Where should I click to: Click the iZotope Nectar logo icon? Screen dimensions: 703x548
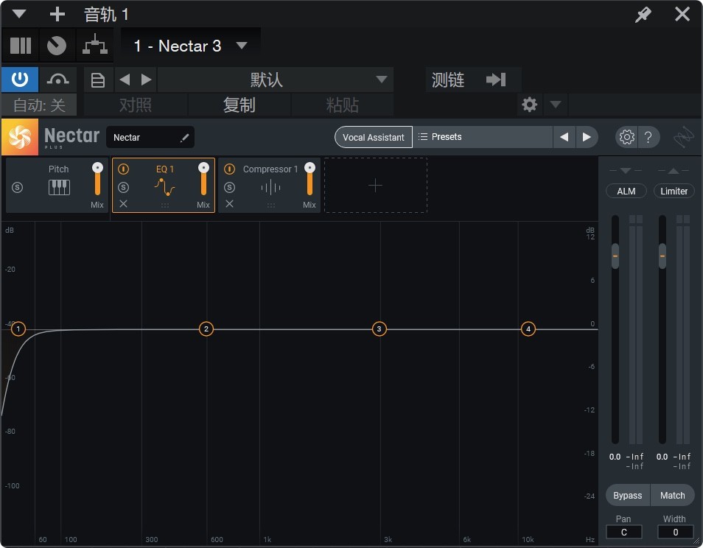20,136
